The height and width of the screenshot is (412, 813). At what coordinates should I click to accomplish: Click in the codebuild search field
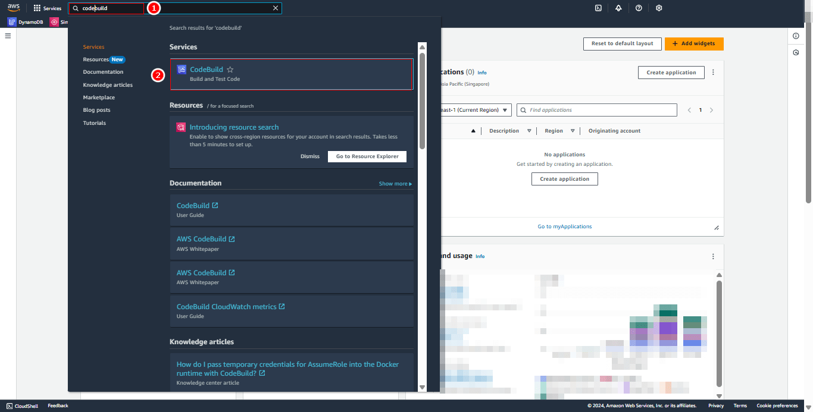[x=176, y=8]
